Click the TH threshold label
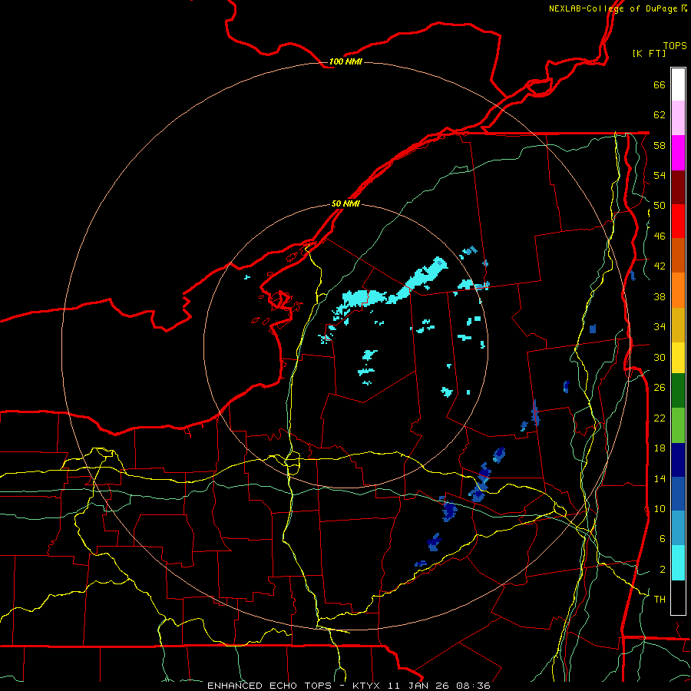 pos(660,599)
